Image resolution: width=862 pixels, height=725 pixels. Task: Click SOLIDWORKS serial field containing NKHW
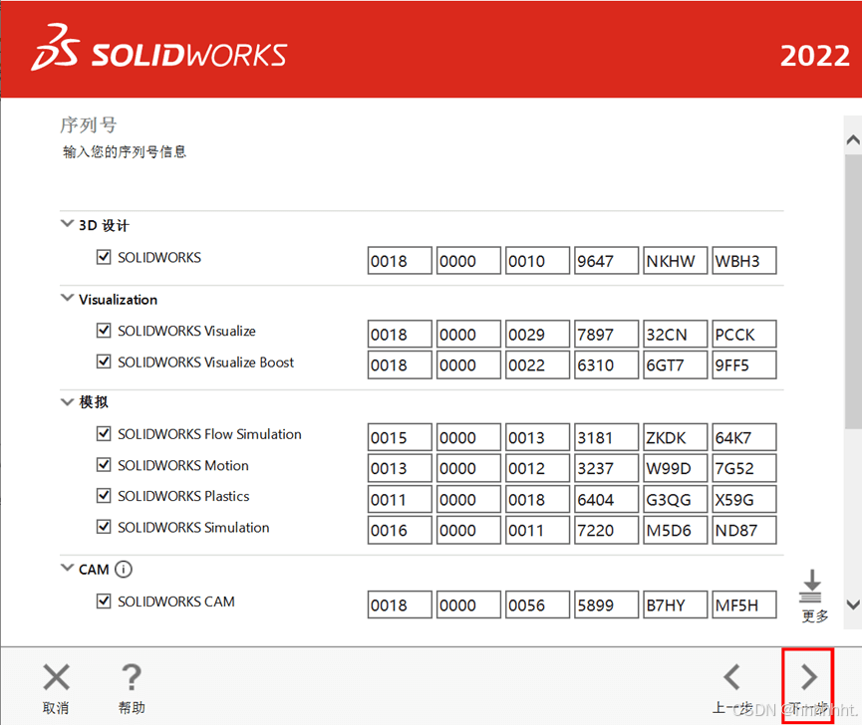[675, 260]
